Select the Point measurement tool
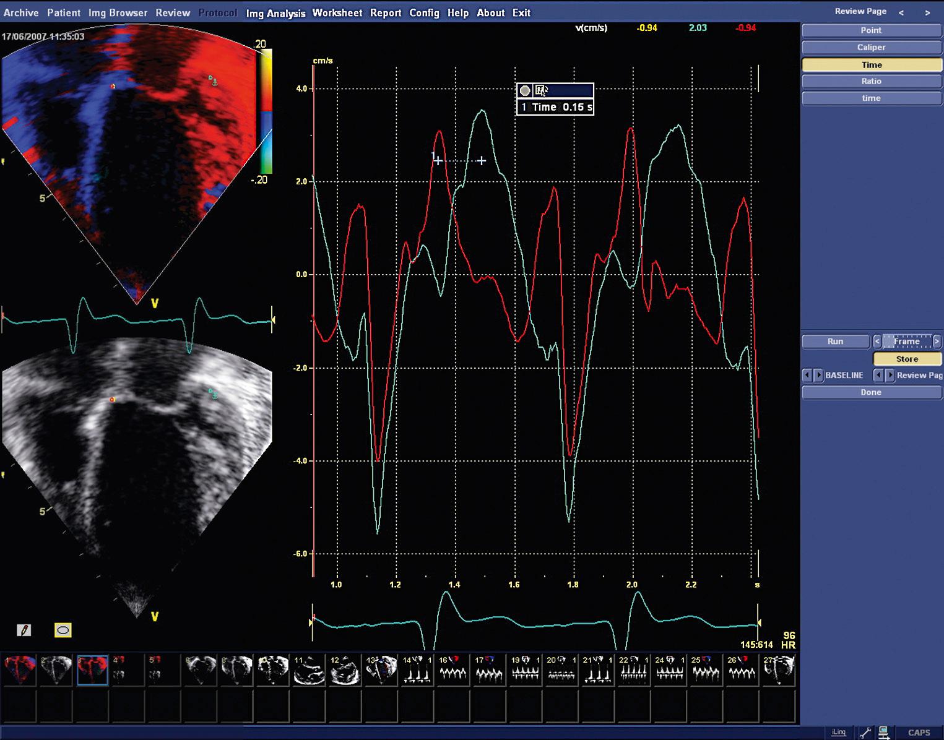This screenshot has height=740, width=944. pos(871,30)
